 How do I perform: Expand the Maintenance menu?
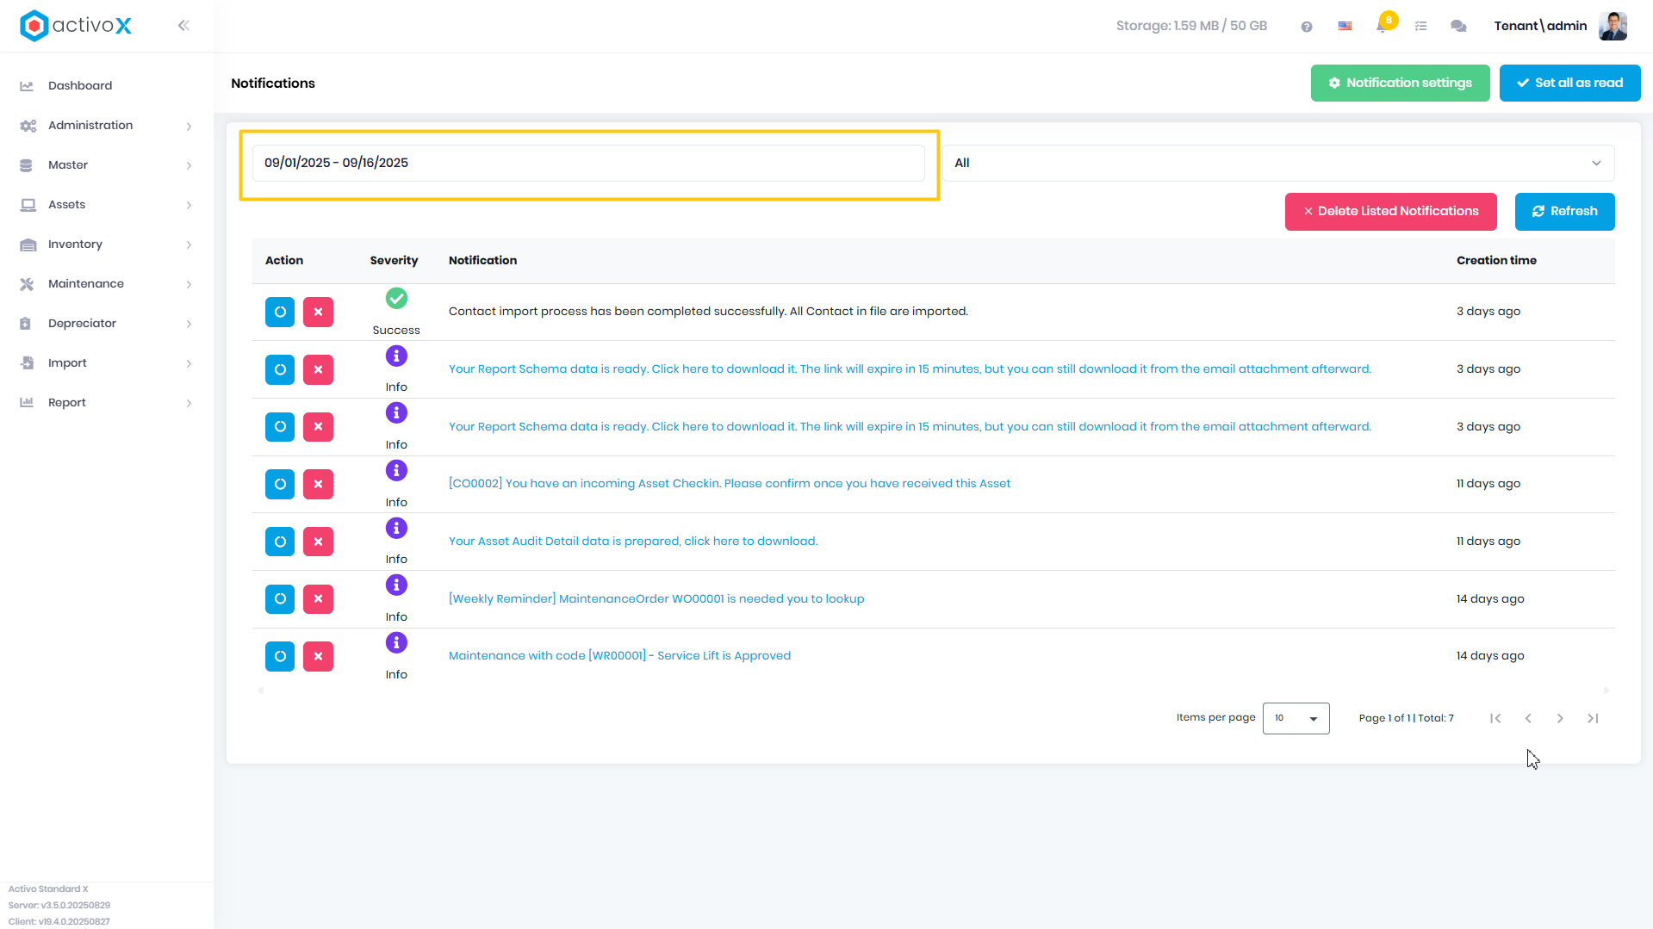(x=107, y=283)
